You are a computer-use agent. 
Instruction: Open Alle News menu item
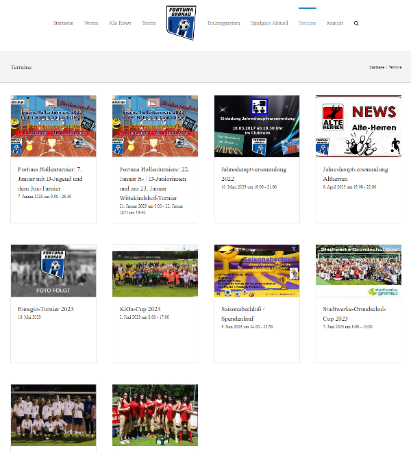(120, 23)
